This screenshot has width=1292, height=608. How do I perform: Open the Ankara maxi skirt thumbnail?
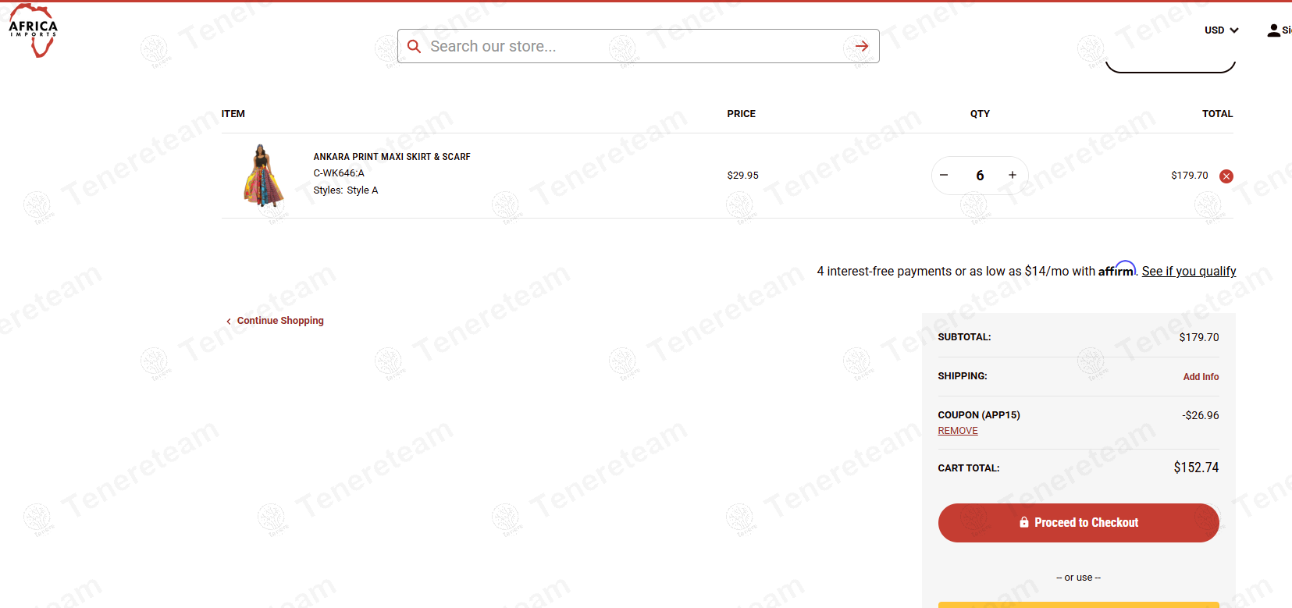pos(263,176)
